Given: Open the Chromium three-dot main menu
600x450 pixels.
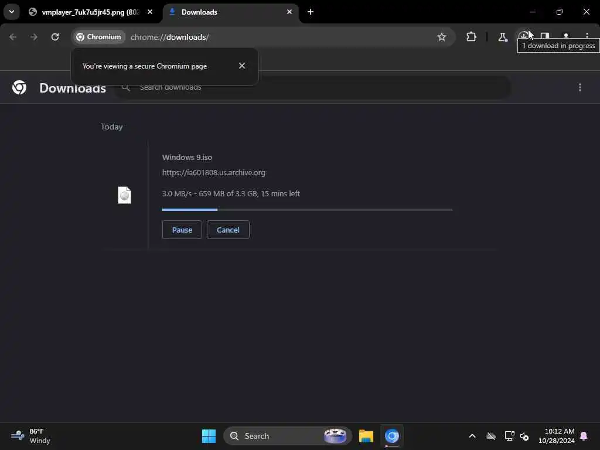Looking at the screenshot, I should pos(587,36).
